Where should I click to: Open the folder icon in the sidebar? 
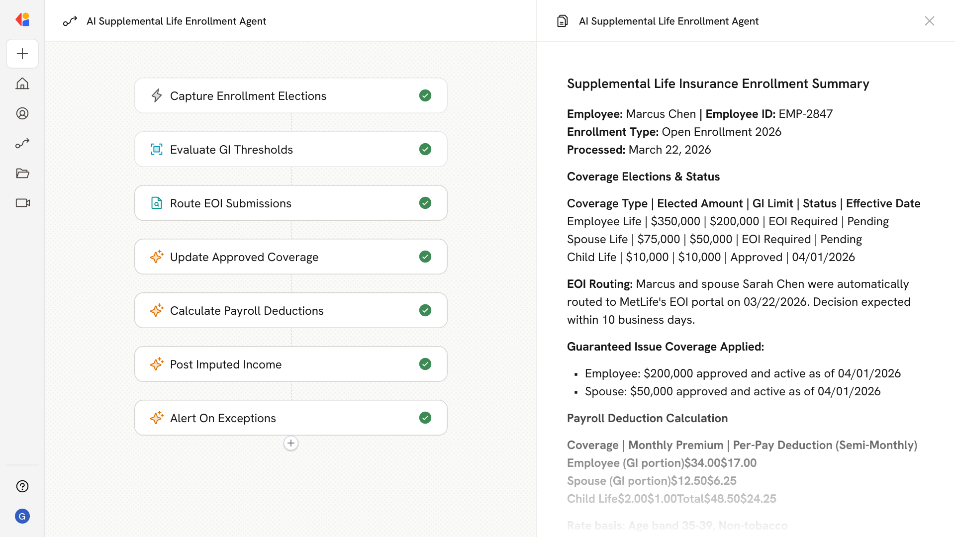click(22, 173)
